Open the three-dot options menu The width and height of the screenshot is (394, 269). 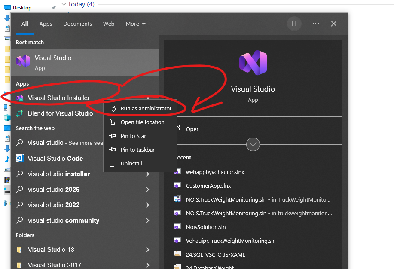[316, 24]
